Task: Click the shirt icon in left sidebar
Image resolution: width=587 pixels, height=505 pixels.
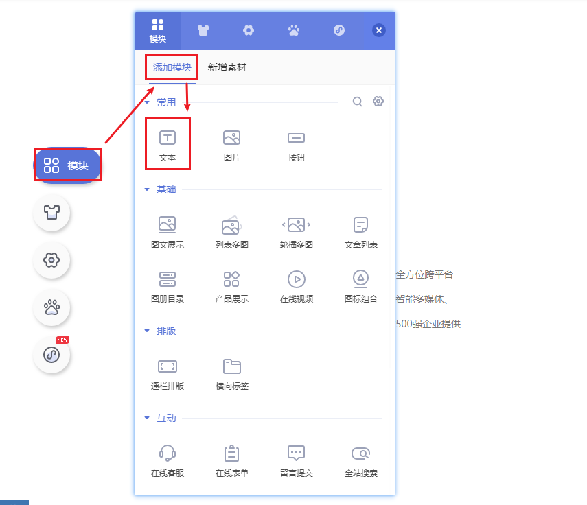Action: (x=51, y=212)
